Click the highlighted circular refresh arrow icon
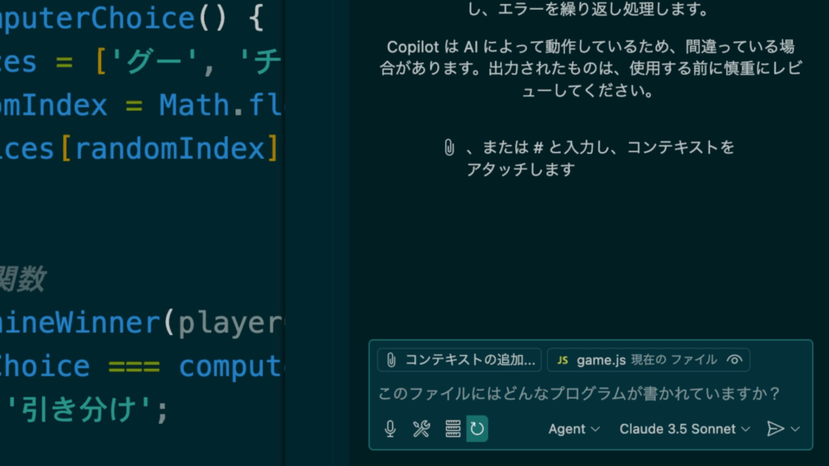The image size is (829, 466). point(477,429)
